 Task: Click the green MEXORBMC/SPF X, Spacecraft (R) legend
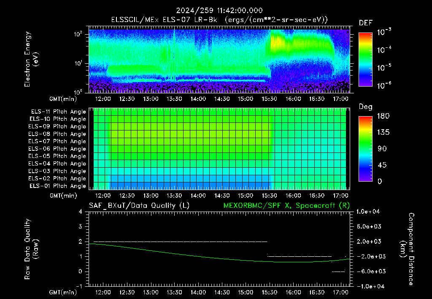click(x=286, y=206)
